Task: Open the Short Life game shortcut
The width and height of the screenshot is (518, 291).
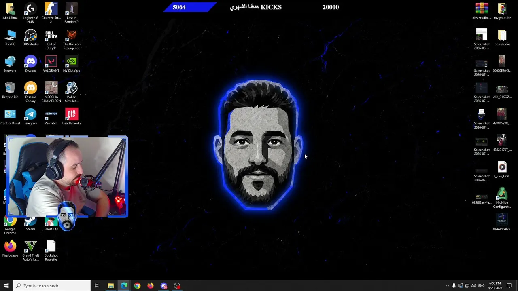Action: 51,224
